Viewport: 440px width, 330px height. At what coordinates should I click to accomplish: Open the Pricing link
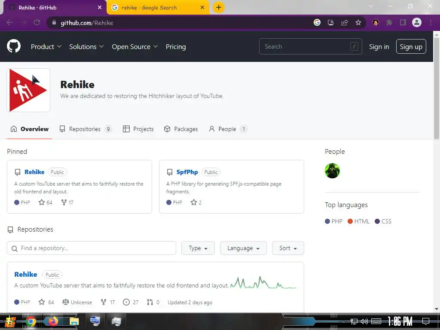pyautogui.click(x=176, y=46)
